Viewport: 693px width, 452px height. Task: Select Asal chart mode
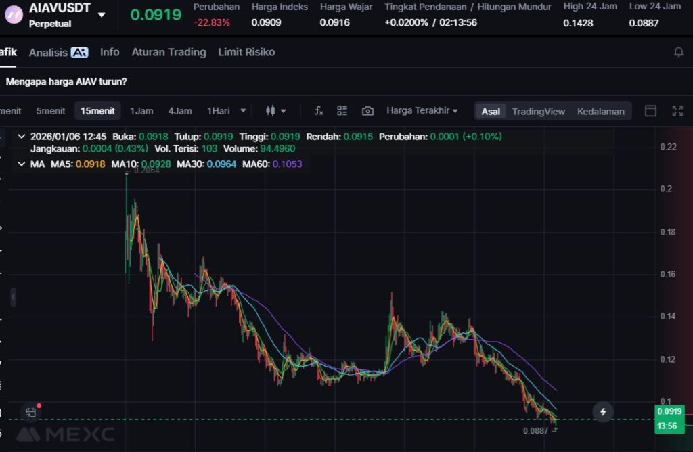[491, 112]
